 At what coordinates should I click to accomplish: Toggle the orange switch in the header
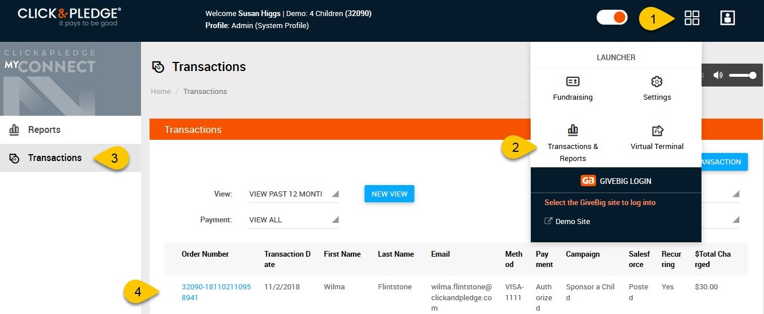click(612, 17)
